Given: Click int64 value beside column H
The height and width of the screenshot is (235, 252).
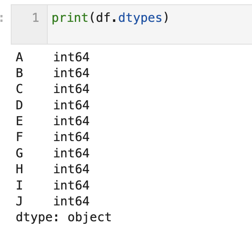Looking at the screenshot, I should point(71,169).
